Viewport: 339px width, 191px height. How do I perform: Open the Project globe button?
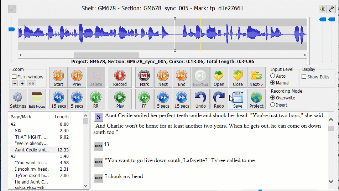[x=256, y=99]
